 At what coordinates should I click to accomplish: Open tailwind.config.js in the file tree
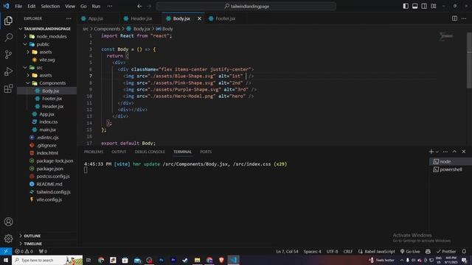click(x=53, y=191)
